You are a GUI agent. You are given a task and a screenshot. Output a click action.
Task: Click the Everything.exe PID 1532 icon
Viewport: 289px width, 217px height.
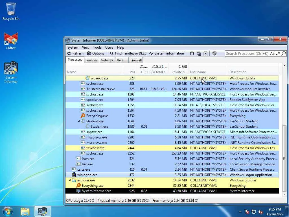tap(83, 116)
